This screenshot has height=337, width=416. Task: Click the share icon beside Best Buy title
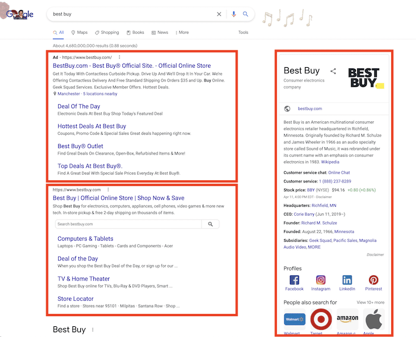(333, 71)
